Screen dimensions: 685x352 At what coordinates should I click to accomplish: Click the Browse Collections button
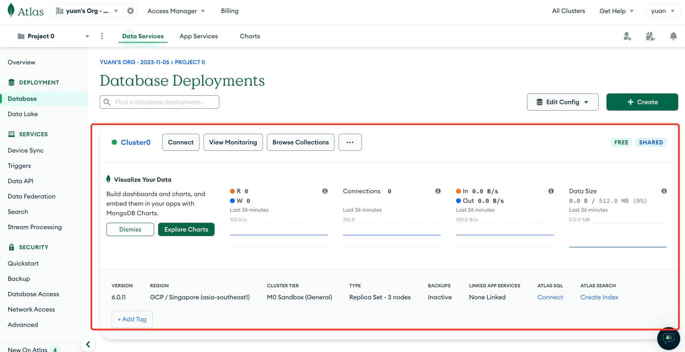click(x=300, y=142)
